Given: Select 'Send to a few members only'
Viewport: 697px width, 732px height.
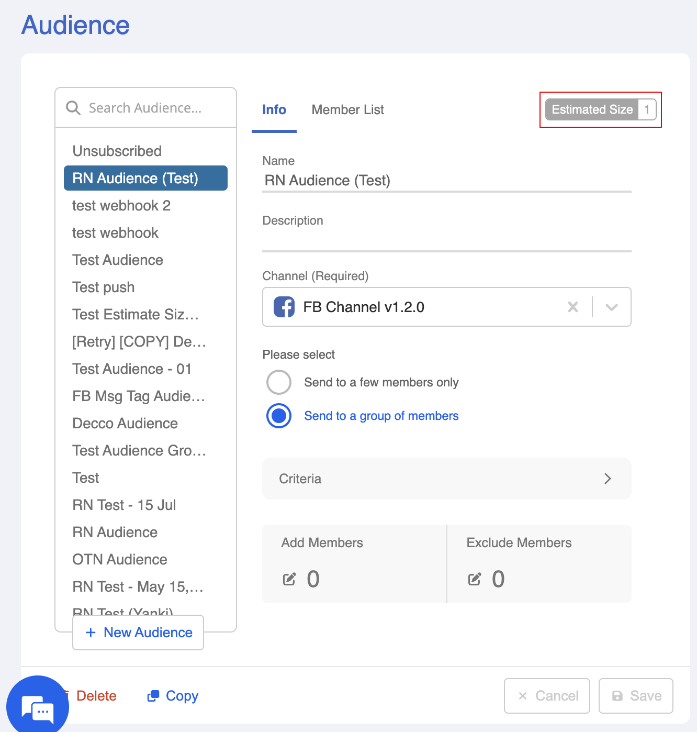Looking at the screenshot, I should click(x=279, y=382).
